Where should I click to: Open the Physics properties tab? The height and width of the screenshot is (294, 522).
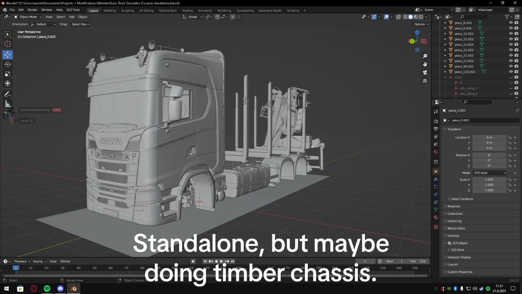pos(436,194)
